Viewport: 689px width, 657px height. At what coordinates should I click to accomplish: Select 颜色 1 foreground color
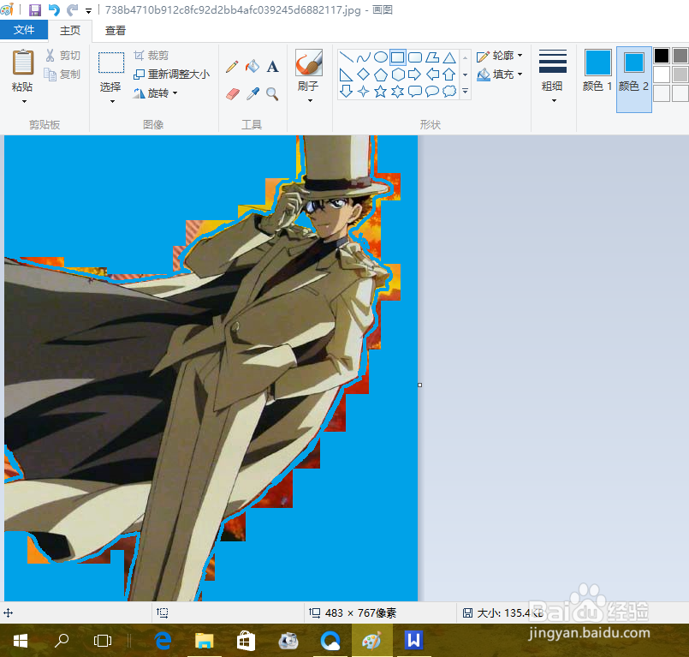click(597, 70)
